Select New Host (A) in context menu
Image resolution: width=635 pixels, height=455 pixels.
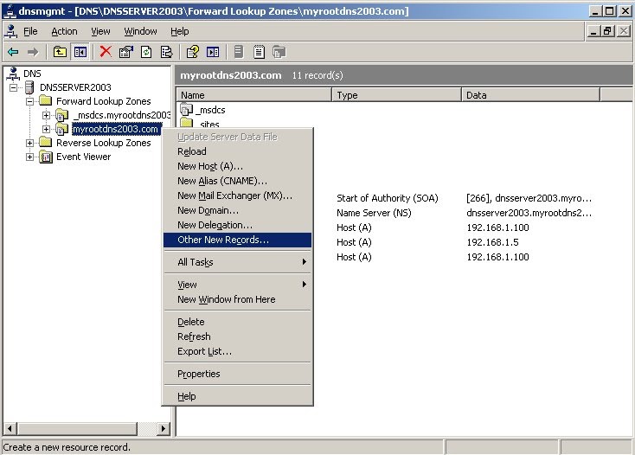(x=210, y=166)
